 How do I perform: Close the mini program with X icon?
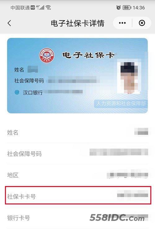click(142, 23)
